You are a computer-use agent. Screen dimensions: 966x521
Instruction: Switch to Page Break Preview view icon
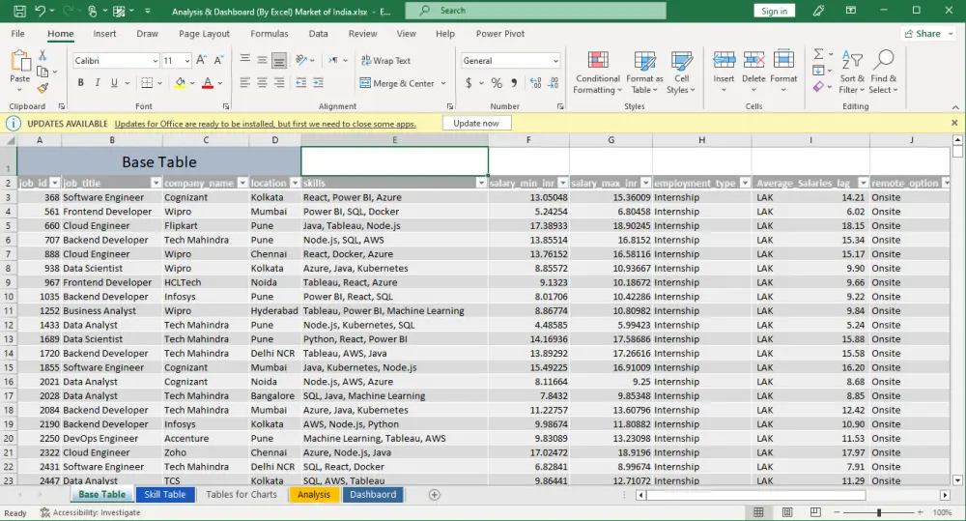tap(815, 512)
